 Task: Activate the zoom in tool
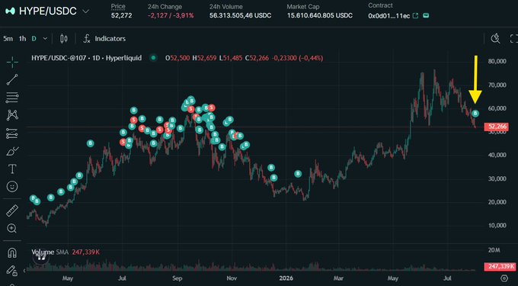tap(12, 228)
